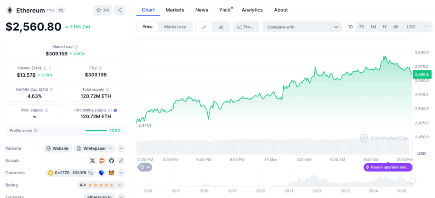Image resolution: width=435 pixels, height=198 pixels.
Task: Open the Markets tab
Action: [175, 10]
